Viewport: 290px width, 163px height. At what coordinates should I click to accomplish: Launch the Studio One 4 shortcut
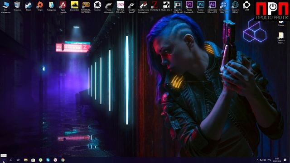(166, 6)
